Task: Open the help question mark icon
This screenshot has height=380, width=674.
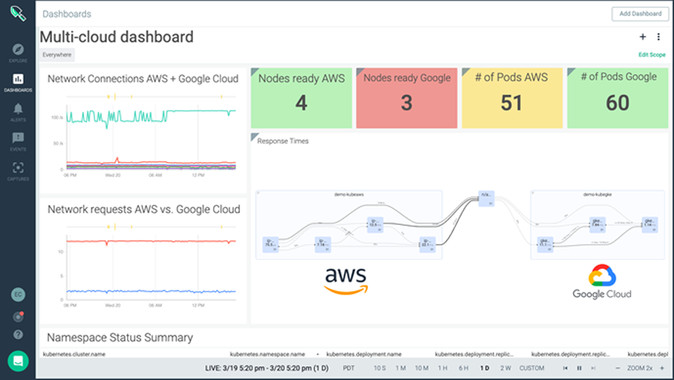Action: 18,334
